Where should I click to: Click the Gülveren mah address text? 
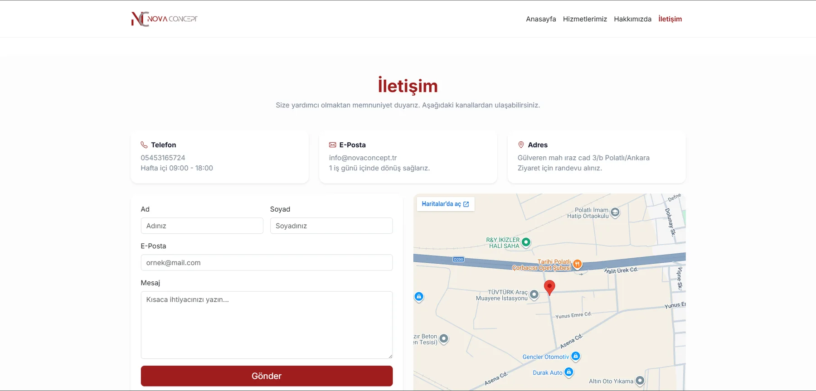[x=583, y=158]
